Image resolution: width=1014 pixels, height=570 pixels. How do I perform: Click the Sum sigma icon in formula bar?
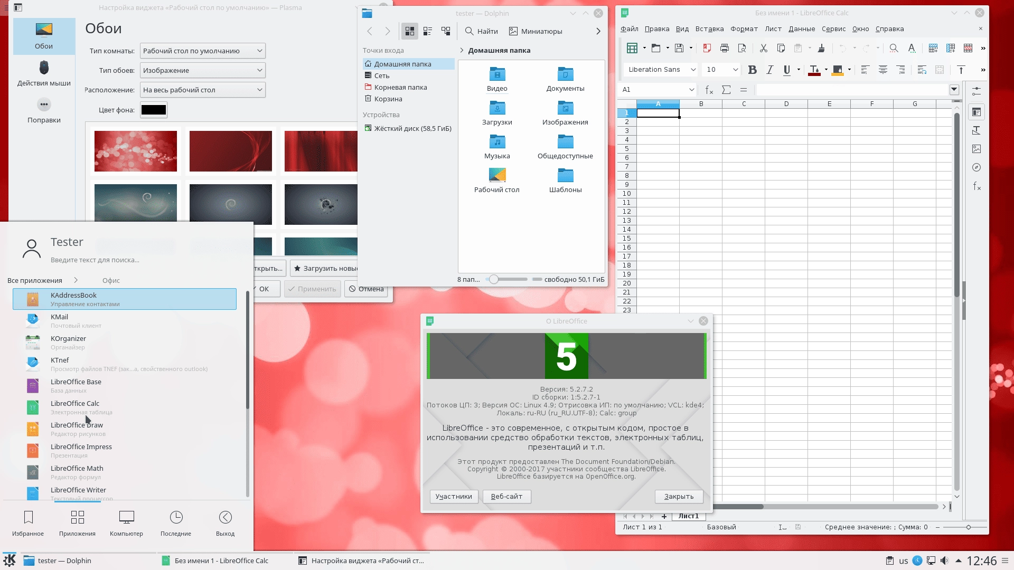[726, 90]
